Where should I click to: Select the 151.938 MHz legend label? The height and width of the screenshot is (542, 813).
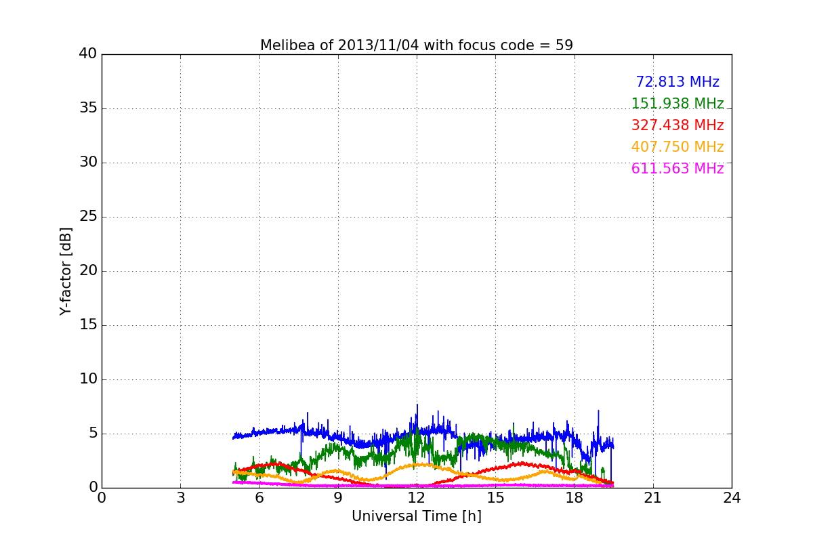point(677,104)
